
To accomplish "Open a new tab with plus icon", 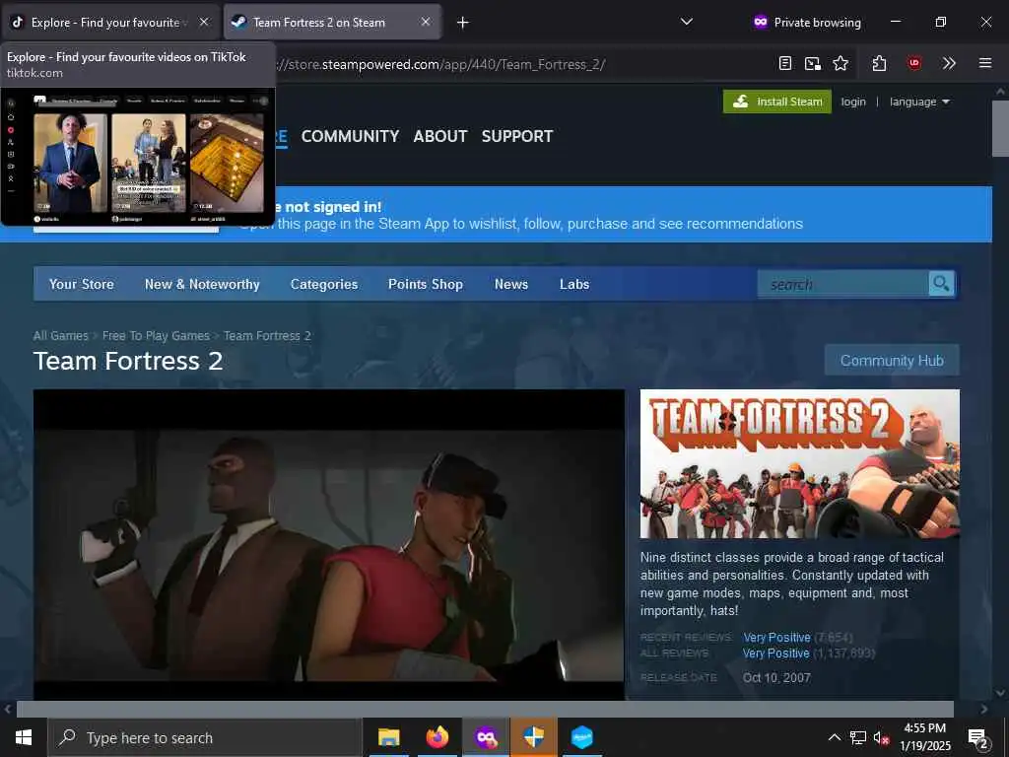I will coord(463,23).
